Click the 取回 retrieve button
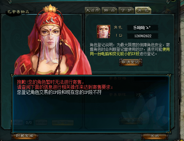Viewport: 184px width, 141px height. pyautogui.click(x=63, y=123)
